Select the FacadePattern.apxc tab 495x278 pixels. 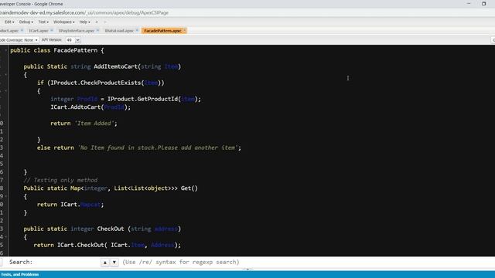[162, 31]
